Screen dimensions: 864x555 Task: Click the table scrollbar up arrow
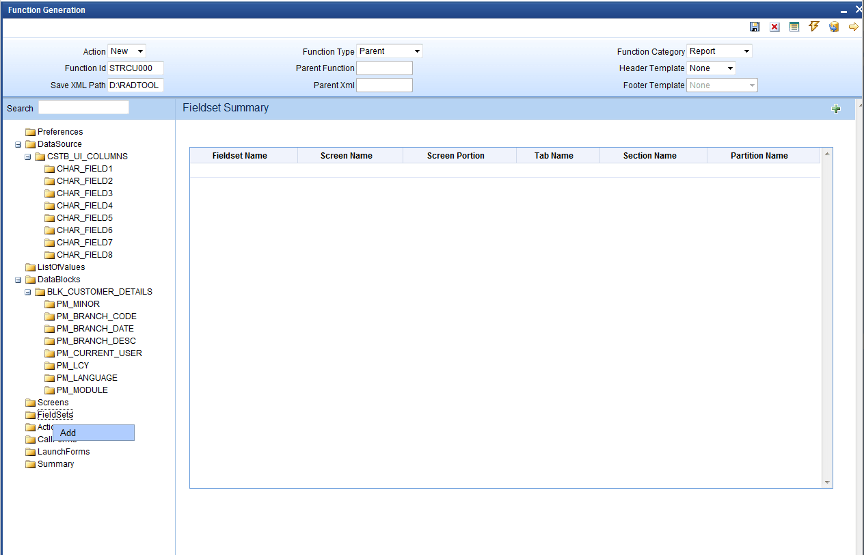pyautogui.click(x=827, y=153)
